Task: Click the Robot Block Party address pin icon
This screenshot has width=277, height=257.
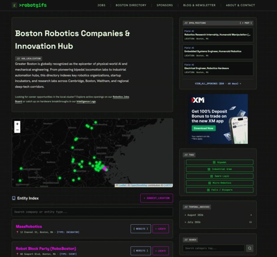Action: (x=17, y=254)
